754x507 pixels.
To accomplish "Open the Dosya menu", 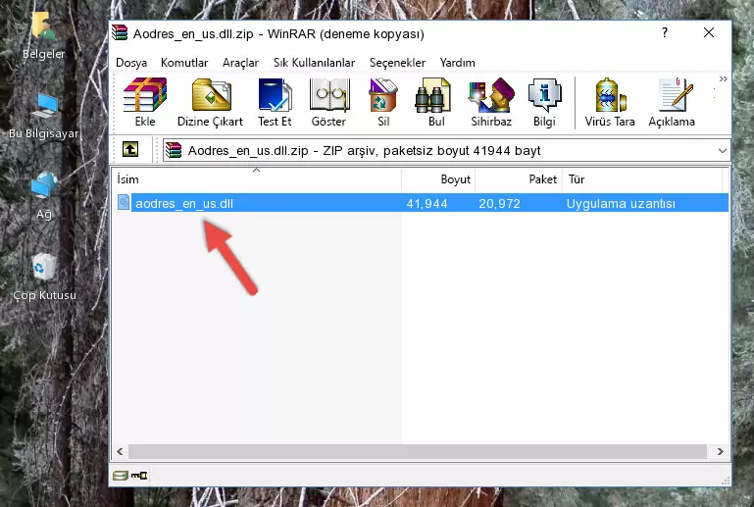I will click(131, 63).
